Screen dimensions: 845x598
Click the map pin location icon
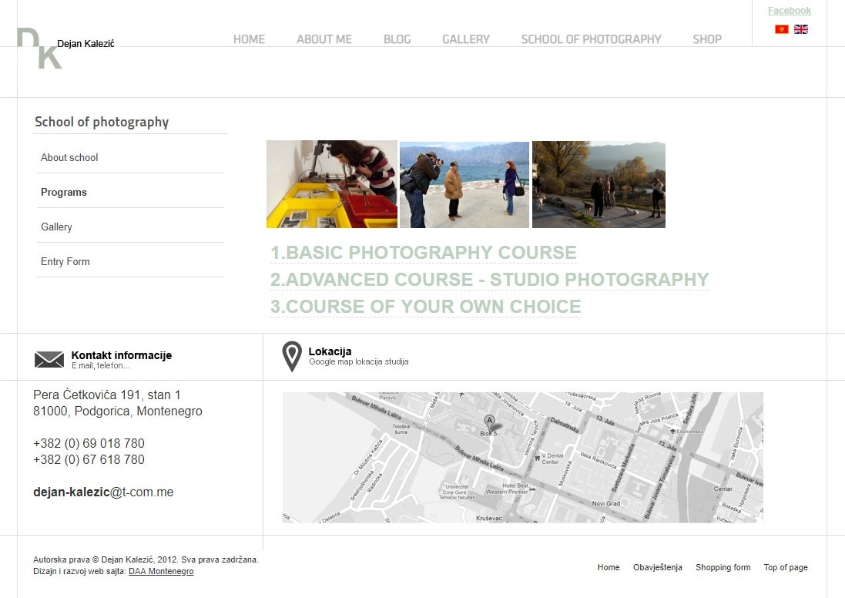click(292, 357)
